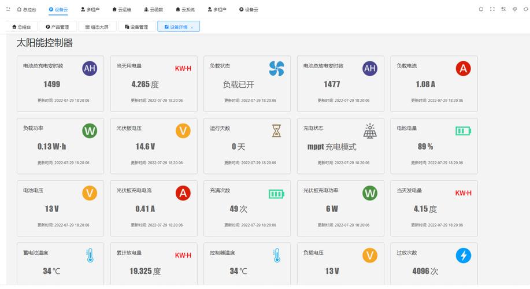Click the 14.6 V reading
Viewport: 530px width, 289px height.
tap(145, 146)
